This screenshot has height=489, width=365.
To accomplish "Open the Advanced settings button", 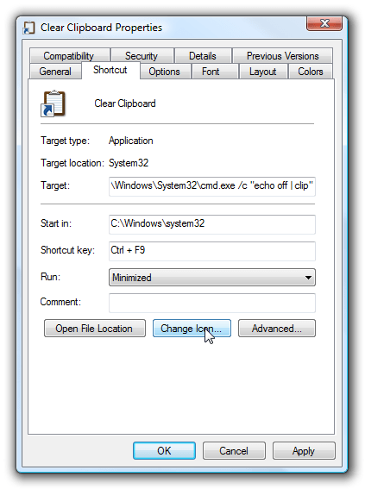I will pos(277,328).
